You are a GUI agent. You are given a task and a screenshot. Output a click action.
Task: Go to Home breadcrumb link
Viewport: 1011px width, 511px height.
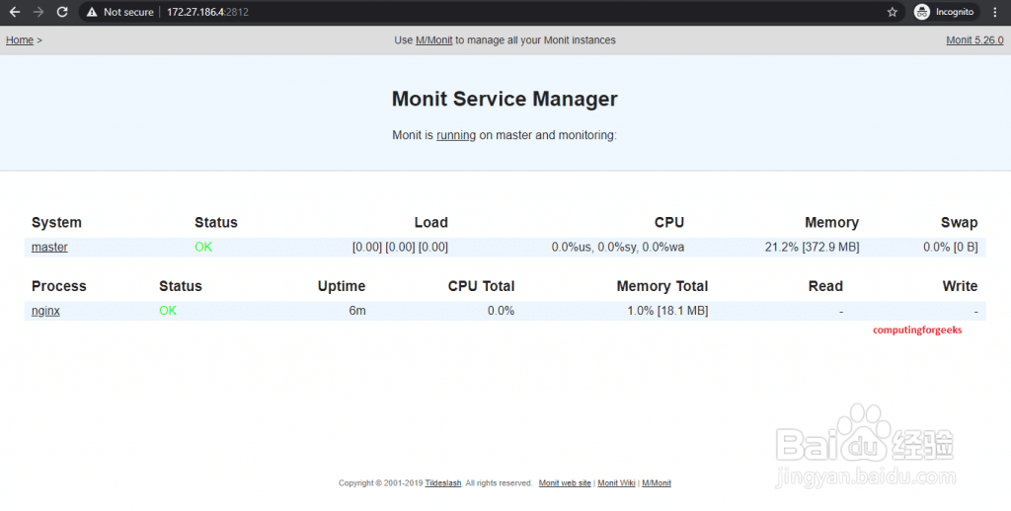coord(20,40)
